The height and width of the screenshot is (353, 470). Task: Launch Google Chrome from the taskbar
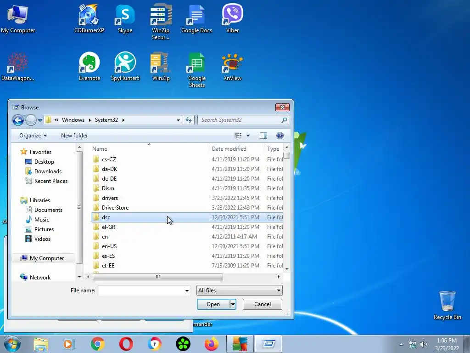[x=98, y=344]
